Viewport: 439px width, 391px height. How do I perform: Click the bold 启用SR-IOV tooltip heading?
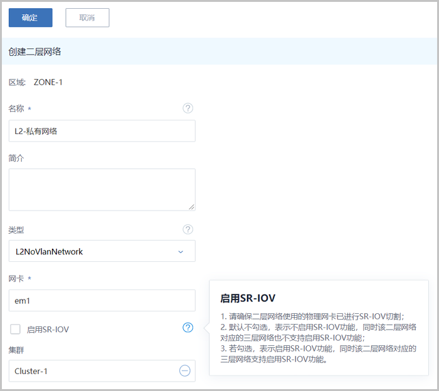point(248,298)
